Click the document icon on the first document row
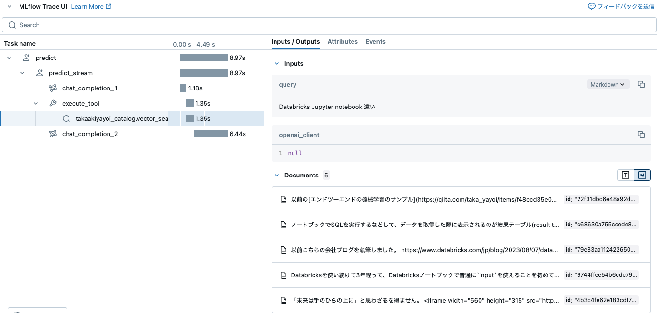657x313 pixels. coord(283,199)
